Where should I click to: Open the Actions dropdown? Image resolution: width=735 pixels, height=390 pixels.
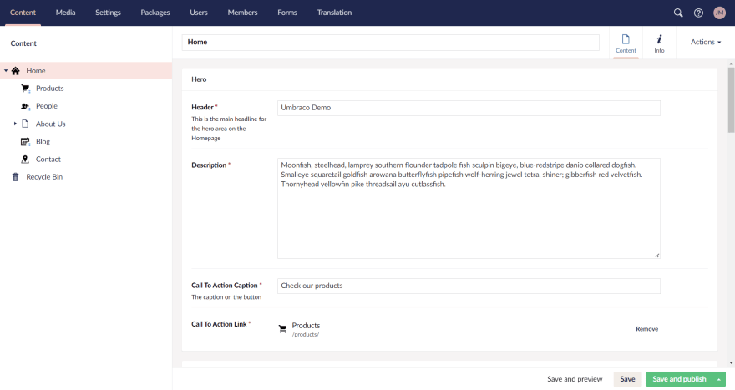click(706, 42)
